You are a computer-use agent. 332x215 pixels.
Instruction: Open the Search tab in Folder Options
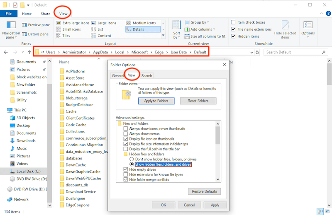click(x=146, y=76)
